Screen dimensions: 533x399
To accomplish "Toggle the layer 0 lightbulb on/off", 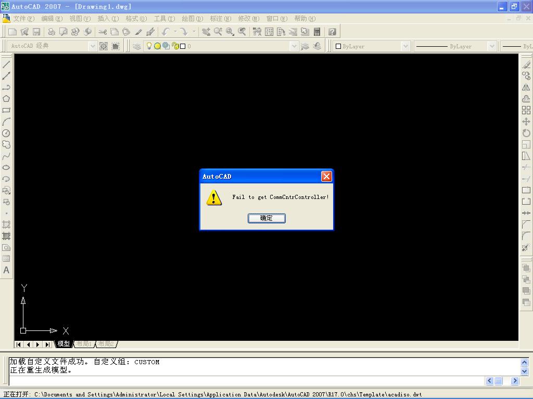I will click(x=149, y=46).
